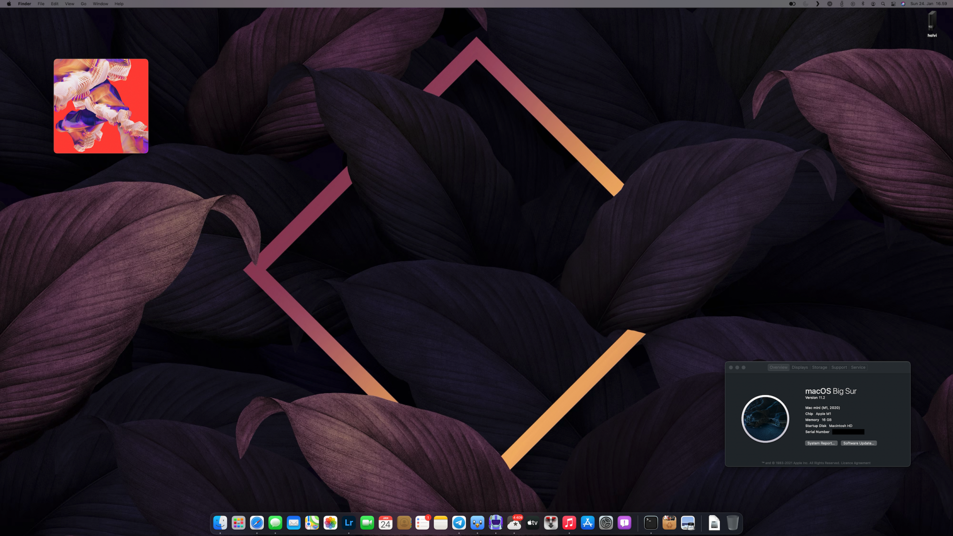
Task: Launch the App Store from the dock
Action: pos(588,523)
